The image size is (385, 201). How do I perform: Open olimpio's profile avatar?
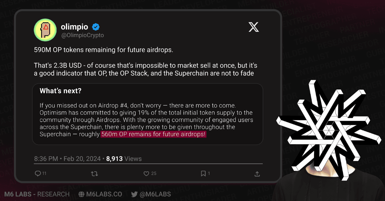point(45,30)
